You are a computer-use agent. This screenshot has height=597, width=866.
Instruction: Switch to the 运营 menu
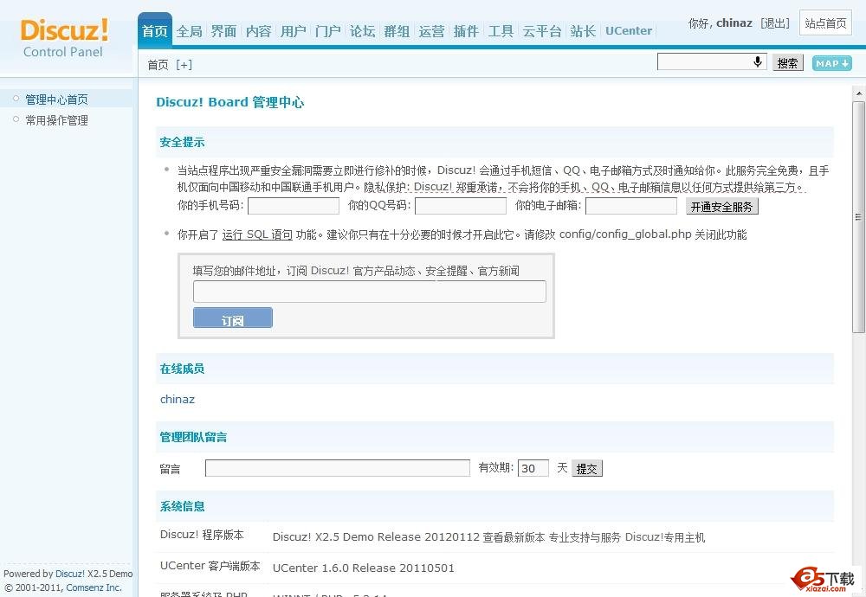431,31
